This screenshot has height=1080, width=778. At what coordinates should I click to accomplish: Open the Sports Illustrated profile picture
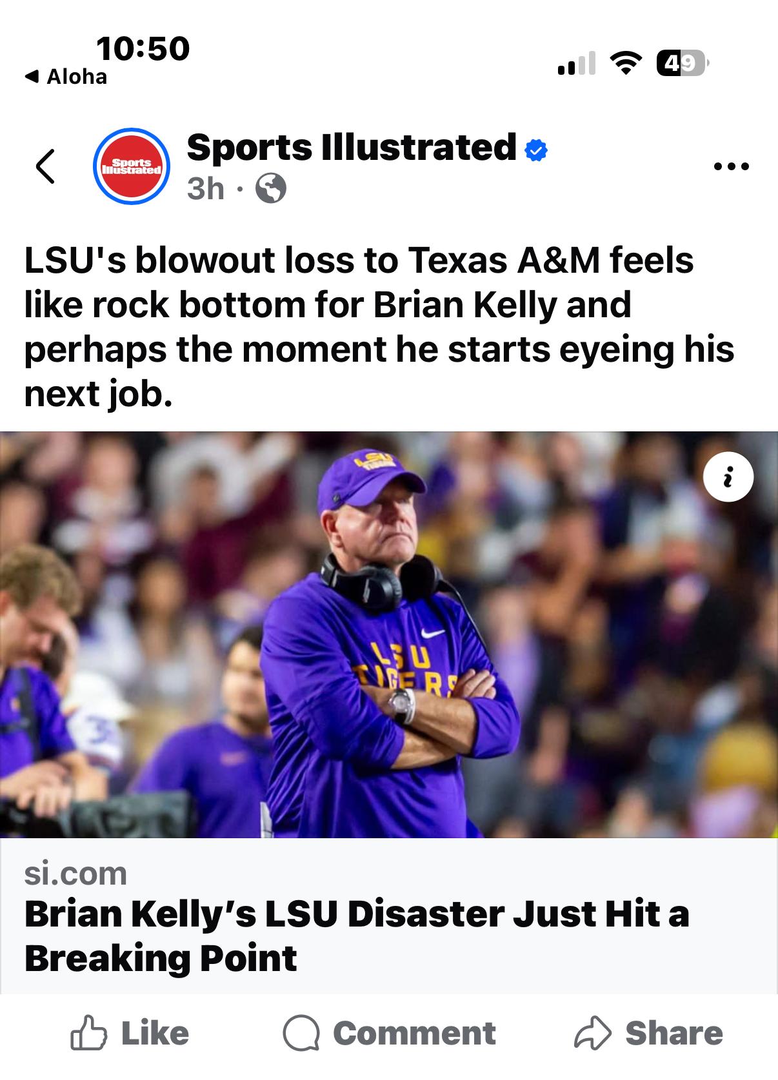[132, 166]
